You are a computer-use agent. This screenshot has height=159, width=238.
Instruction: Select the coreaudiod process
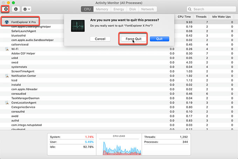pos(19,94)
